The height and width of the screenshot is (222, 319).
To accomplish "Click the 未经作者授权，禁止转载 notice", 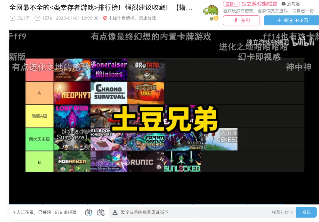I will 132,18.
